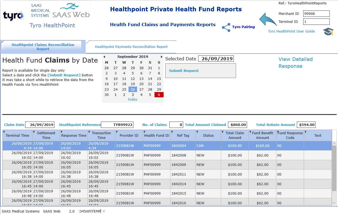Select date 30 in last calendar row
The width and height of the screenshot is (338, 215).
pyautogui.click(x=107, y=95)
